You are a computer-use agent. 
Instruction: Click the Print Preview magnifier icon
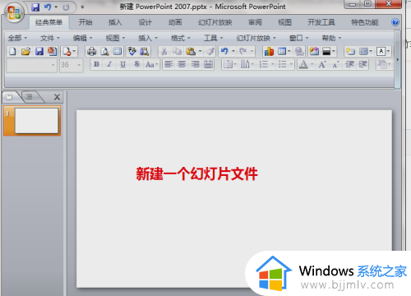104,51
